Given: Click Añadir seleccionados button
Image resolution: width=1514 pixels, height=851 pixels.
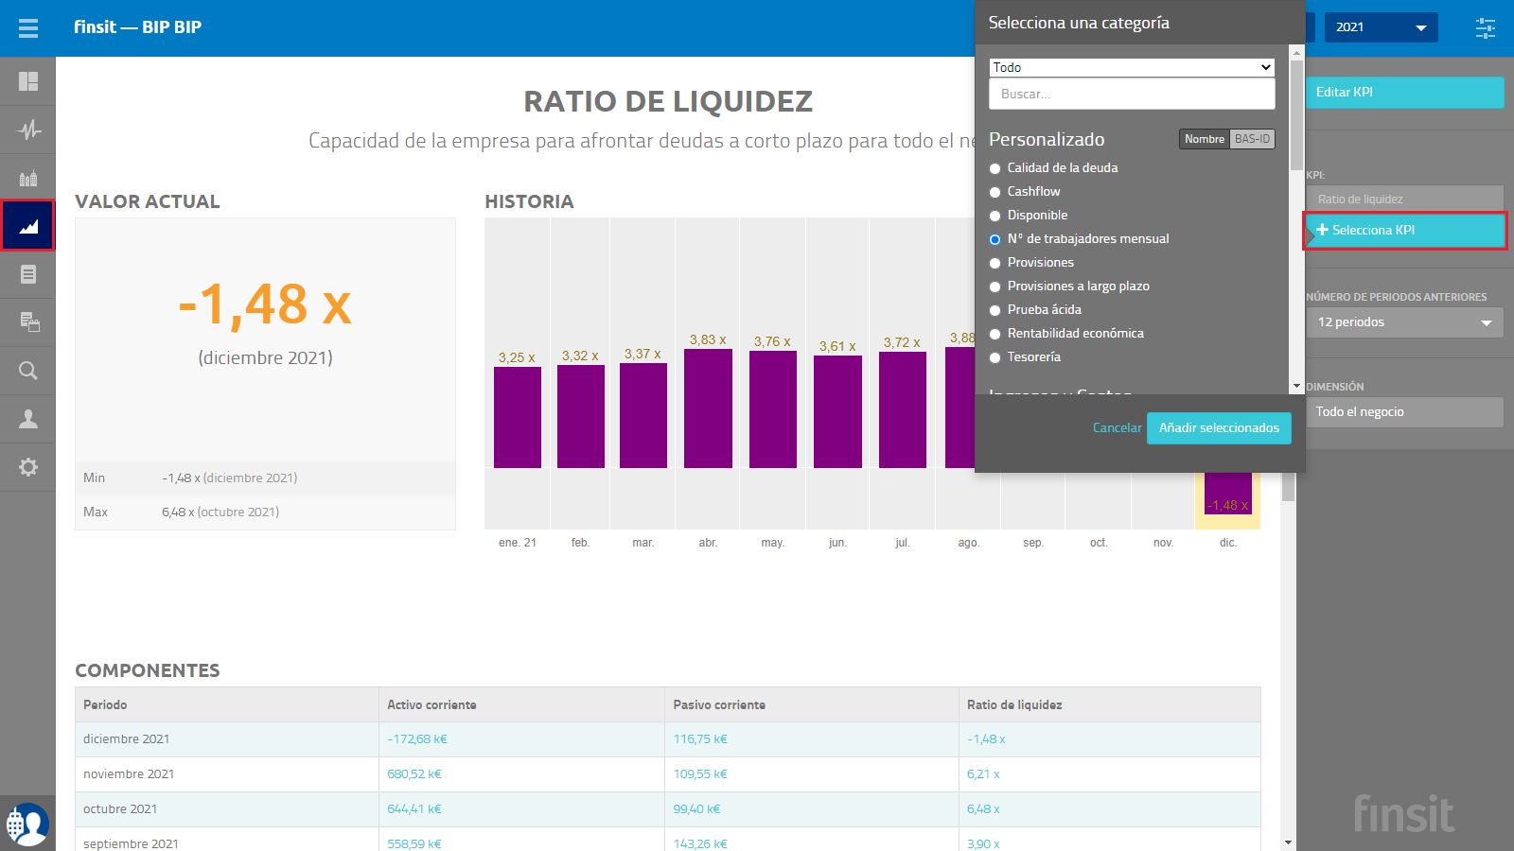Looking at the screenshot, I should [1219, 428].
